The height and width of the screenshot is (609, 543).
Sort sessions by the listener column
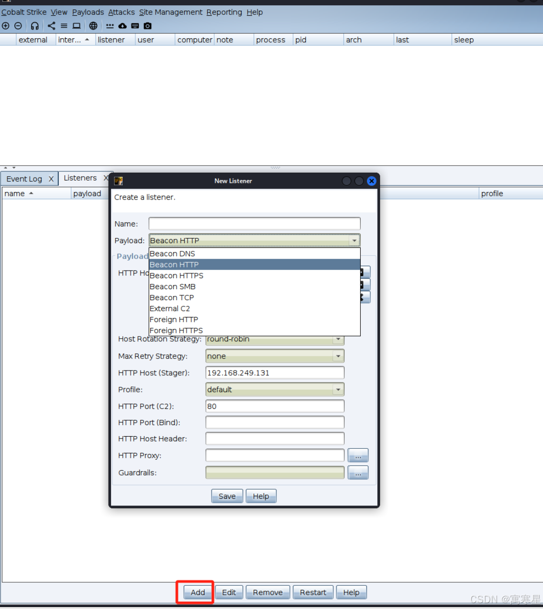[115, 40]
